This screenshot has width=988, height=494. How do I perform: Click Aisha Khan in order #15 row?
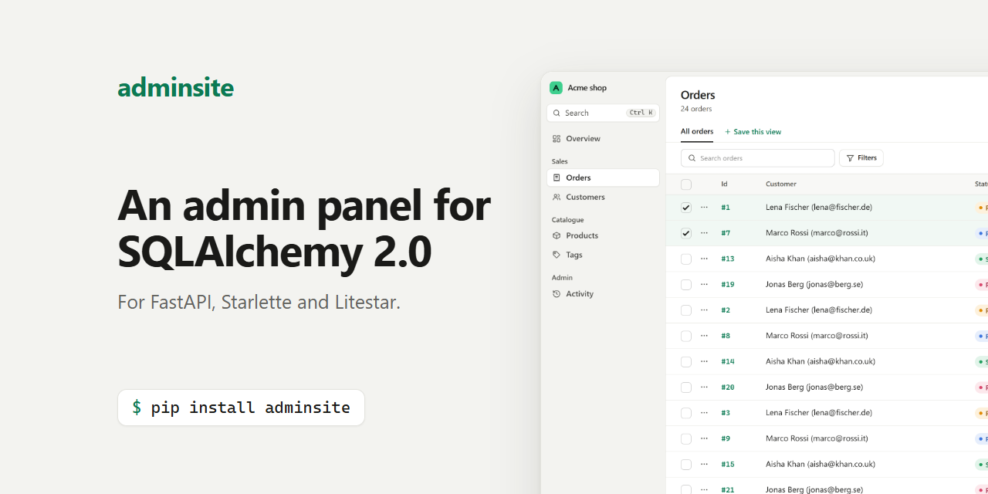pos(821,465)
